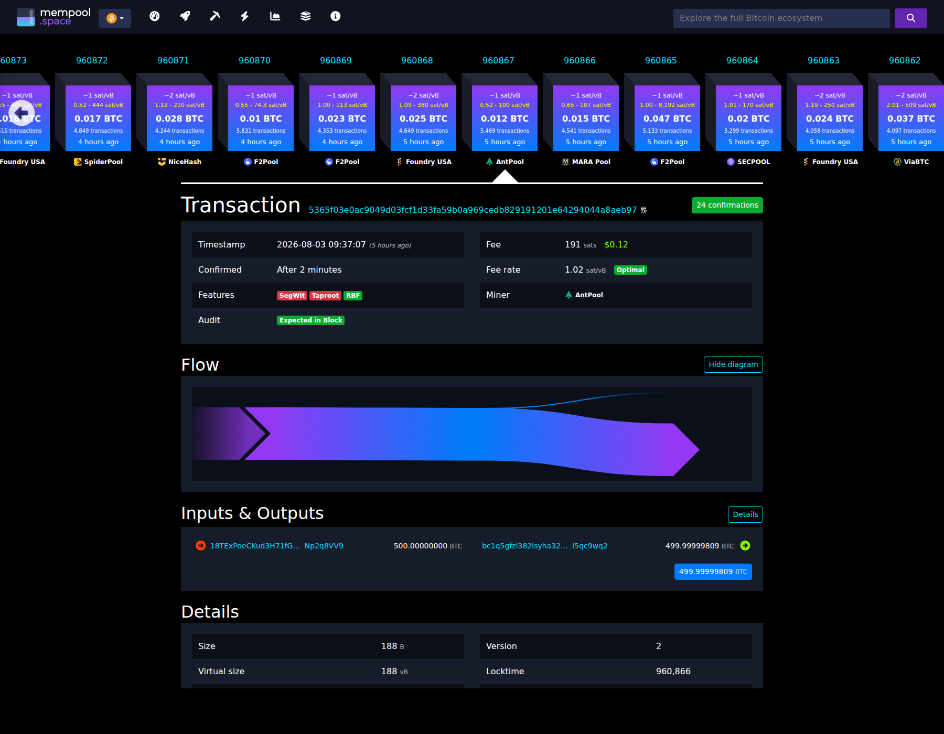Viewport: 944px width, 734px height.
Task: Open the graphs chart icon
Action: coord(275,16)
